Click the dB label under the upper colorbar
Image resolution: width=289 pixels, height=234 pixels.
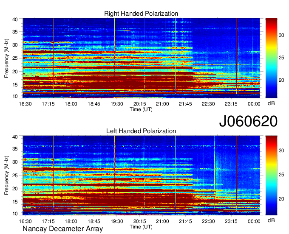pos(271,103)
